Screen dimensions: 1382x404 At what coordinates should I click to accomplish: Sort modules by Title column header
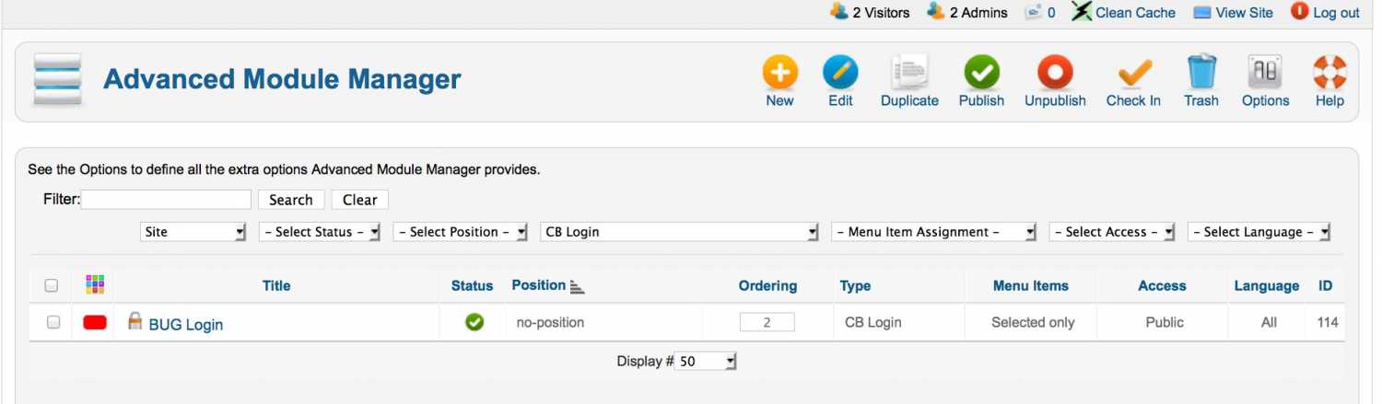(x=276, y=285)
